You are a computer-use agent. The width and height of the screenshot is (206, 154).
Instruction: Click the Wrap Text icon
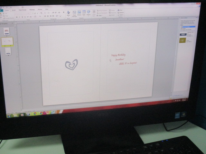94,13
